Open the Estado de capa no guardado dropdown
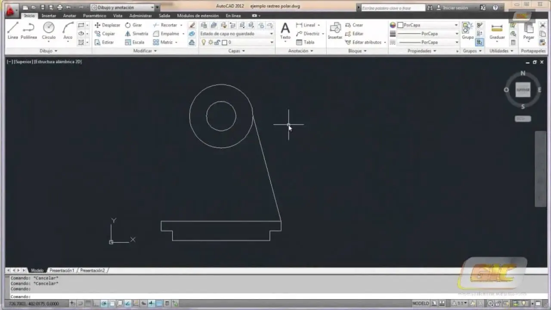The width and height of the screenshot is (551, 310). click(x=236, y=34)
